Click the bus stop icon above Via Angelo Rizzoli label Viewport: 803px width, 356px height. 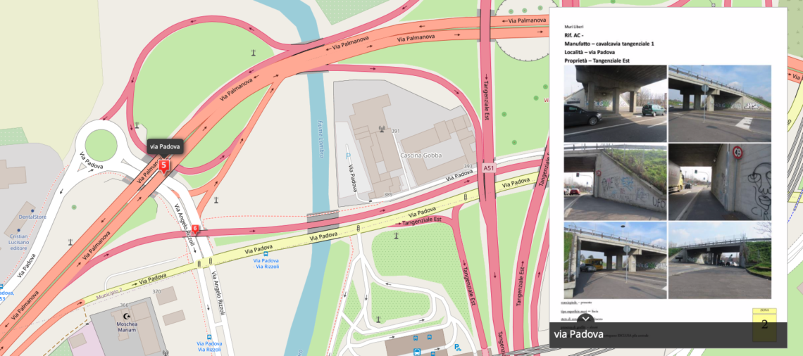pyautogui.click(x=208, y=337)
